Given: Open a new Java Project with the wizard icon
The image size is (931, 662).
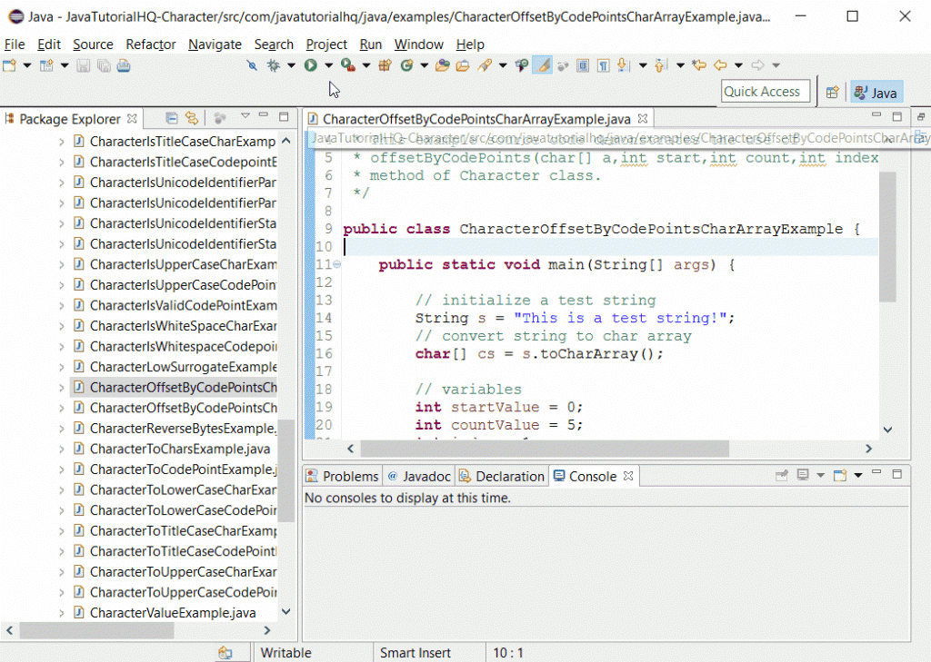Looking at the screenshot, I should pyautogui.click(x=46, y=65).
